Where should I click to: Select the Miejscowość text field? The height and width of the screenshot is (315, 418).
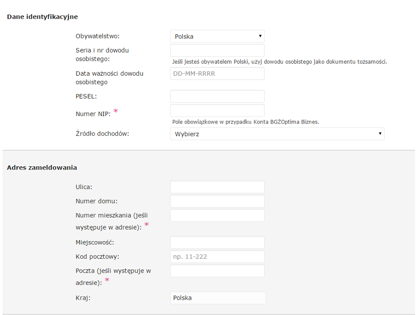tap(217, 243)
